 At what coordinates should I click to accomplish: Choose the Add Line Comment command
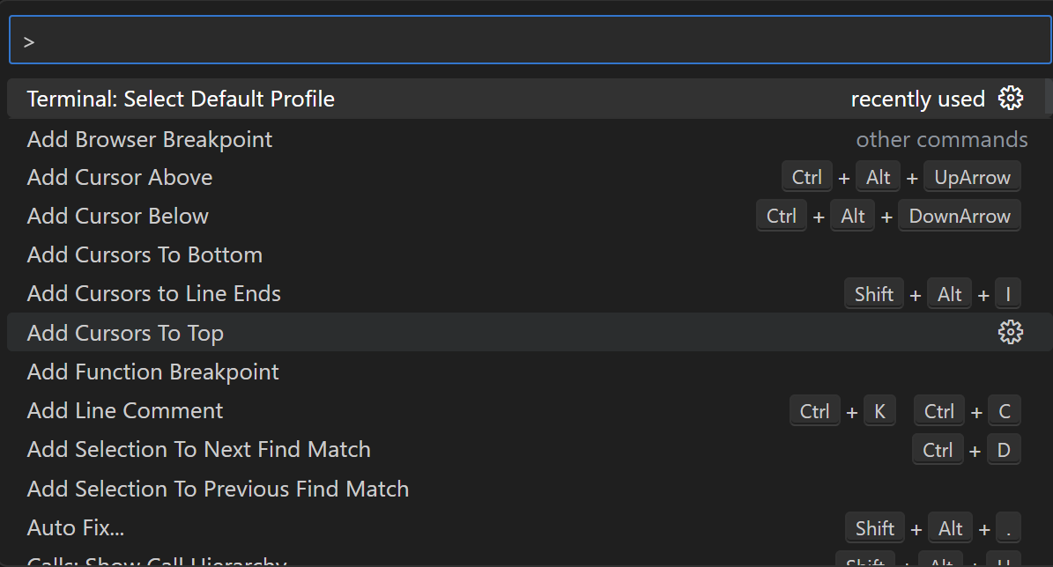click(x=125, y=410)
